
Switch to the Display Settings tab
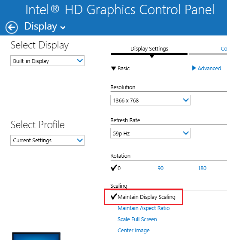(x=149, y=49)
